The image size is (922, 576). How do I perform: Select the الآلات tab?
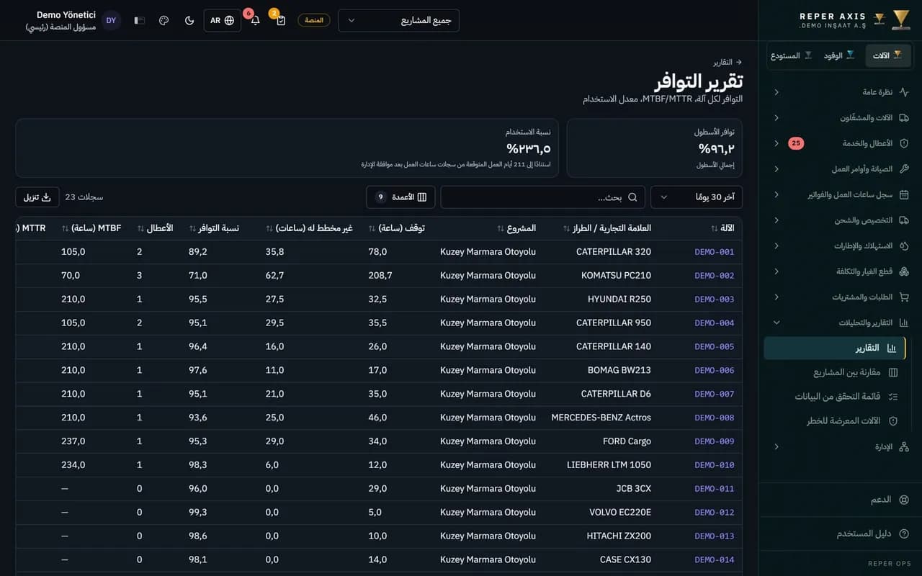887,55
